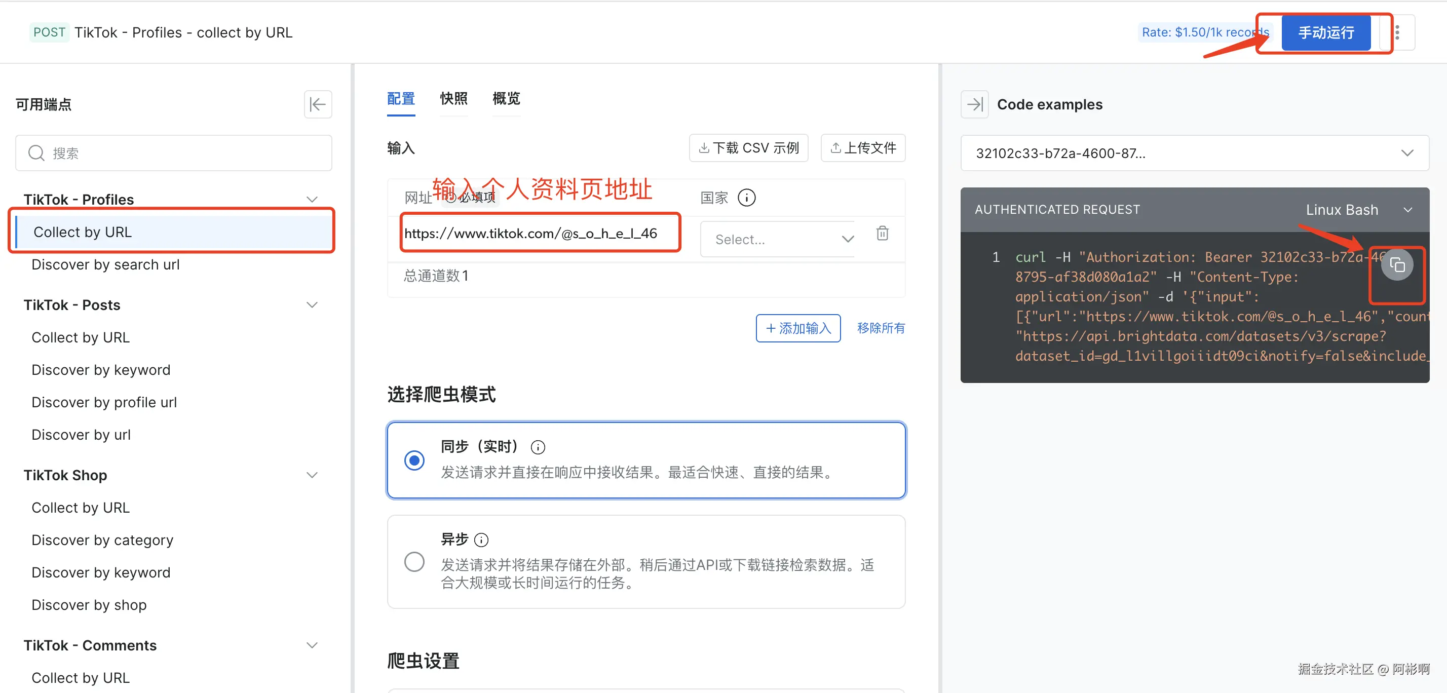The width and height of the screenshot is (1447, 693).
Task: Copy the curl code snippet
Action: (x=1396, y=265)
